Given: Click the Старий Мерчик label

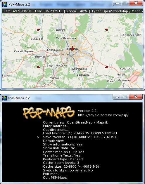Looking at the screenshot, I should pos(24,51).
